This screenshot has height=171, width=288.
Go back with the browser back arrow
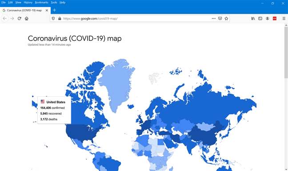coord(5,19)
